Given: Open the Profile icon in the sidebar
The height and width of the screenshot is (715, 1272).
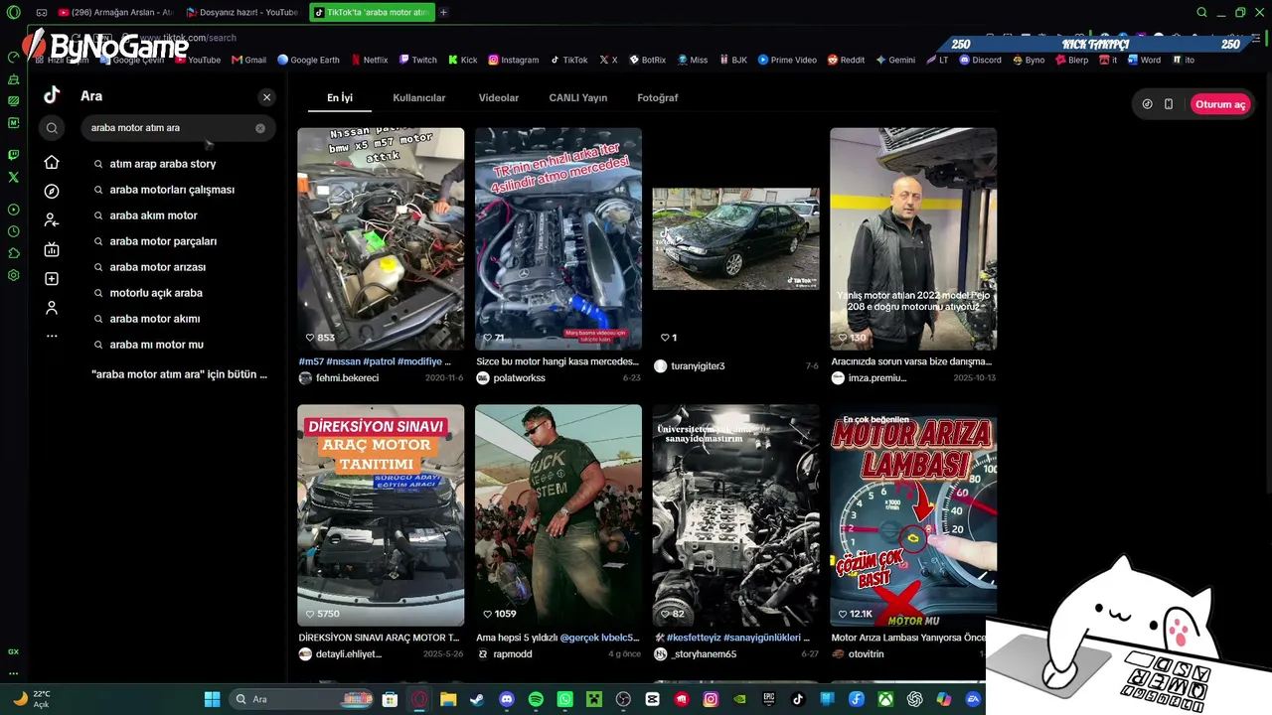Looking at the screenshot, I should (52, 308).
